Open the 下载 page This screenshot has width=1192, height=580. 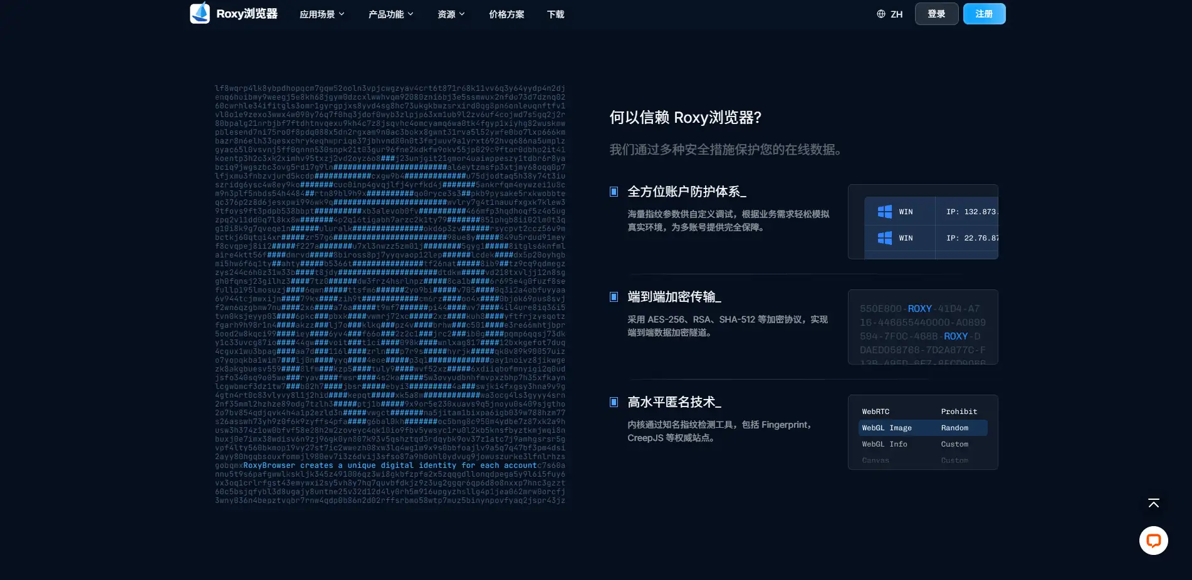(x=555, y=14)
